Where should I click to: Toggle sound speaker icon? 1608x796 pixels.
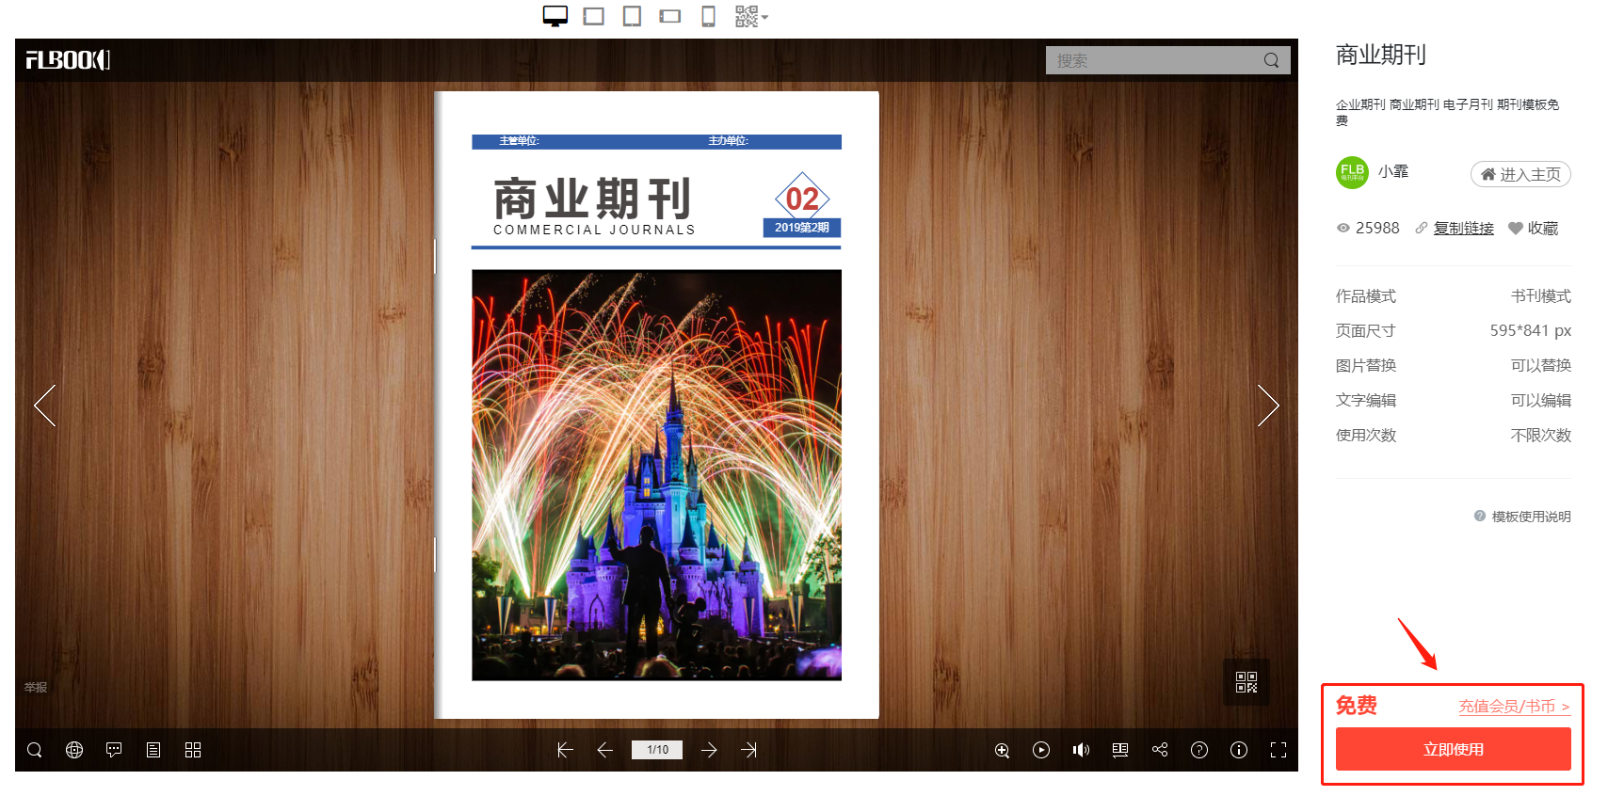[x=1081, y=750]
